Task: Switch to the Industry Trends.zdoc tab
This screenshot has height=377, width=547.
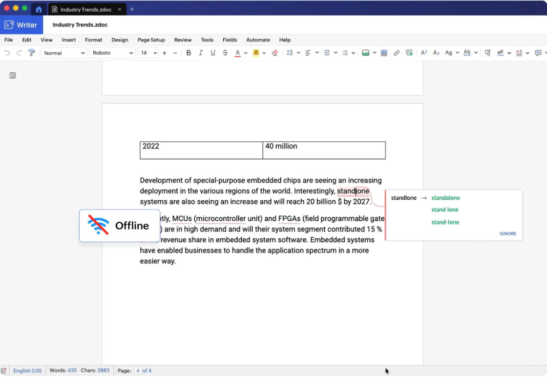Action: pos(86,9)
